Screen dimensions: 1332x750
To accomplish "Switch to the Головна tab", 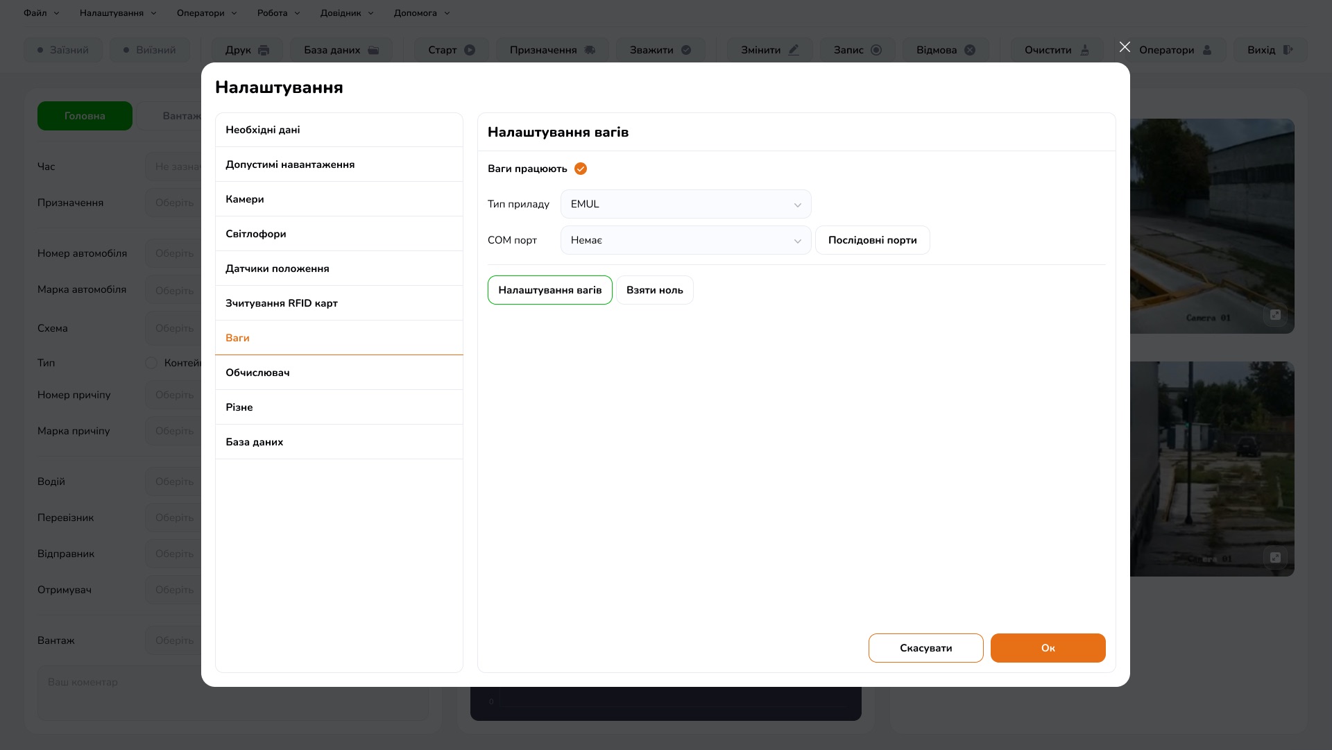I will (85, 116).
